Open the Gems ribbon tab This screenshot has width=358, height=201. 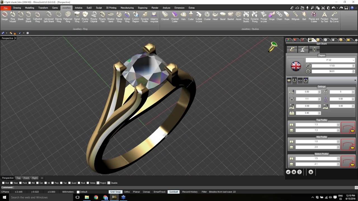[55, 8]
